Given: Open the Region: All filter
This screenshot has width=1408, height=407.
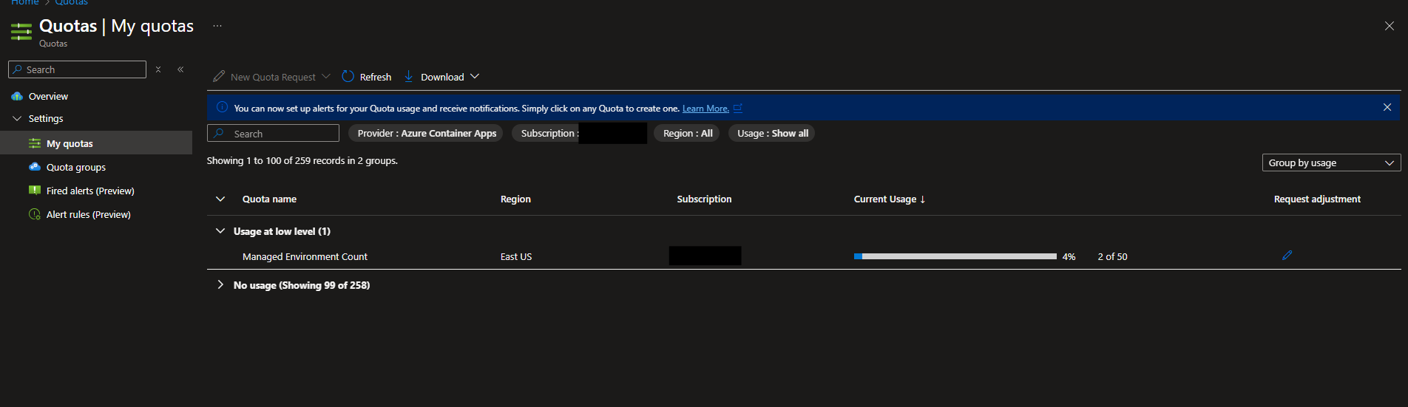Looking at the screenshot, I should (687, 133).
